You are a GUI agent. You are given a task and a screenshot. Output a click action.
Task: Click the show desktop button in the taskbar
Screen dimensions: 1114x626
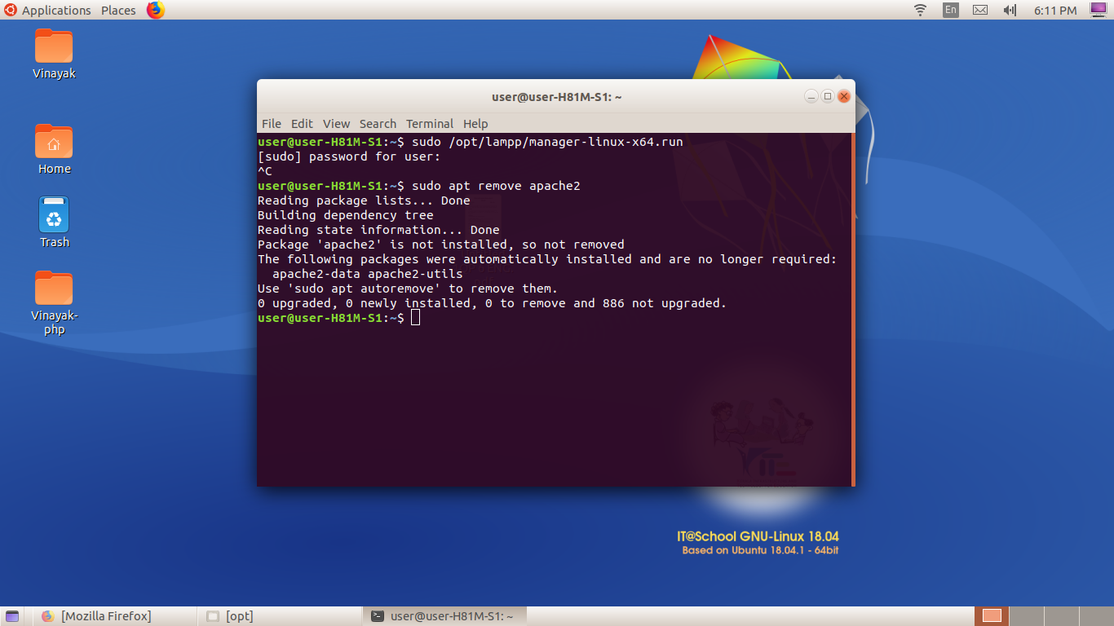click(11, 615)
